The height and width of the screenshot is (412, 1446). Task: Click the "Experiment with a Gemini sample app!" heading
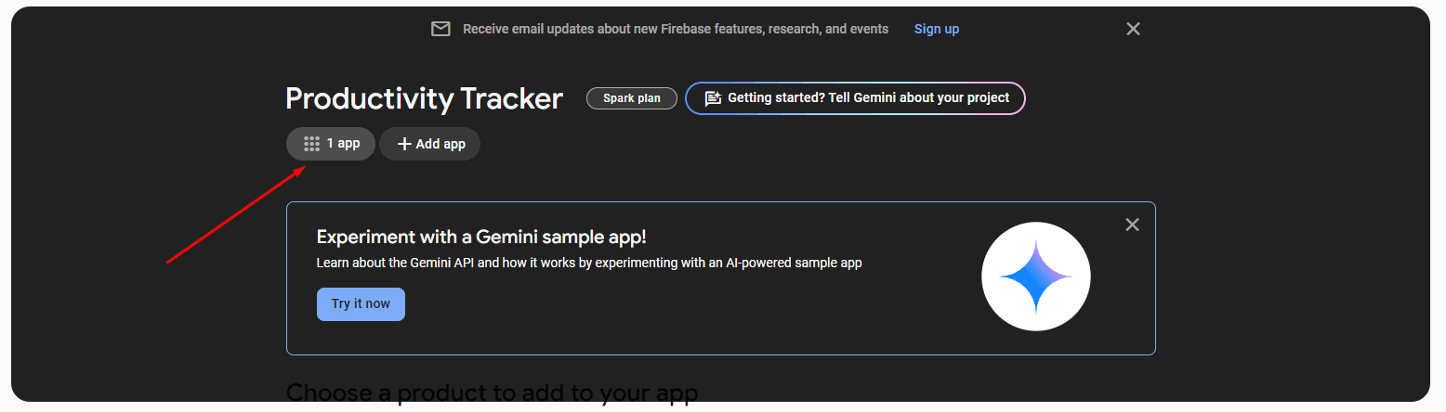pyautogui.click(x=481, y=237)
